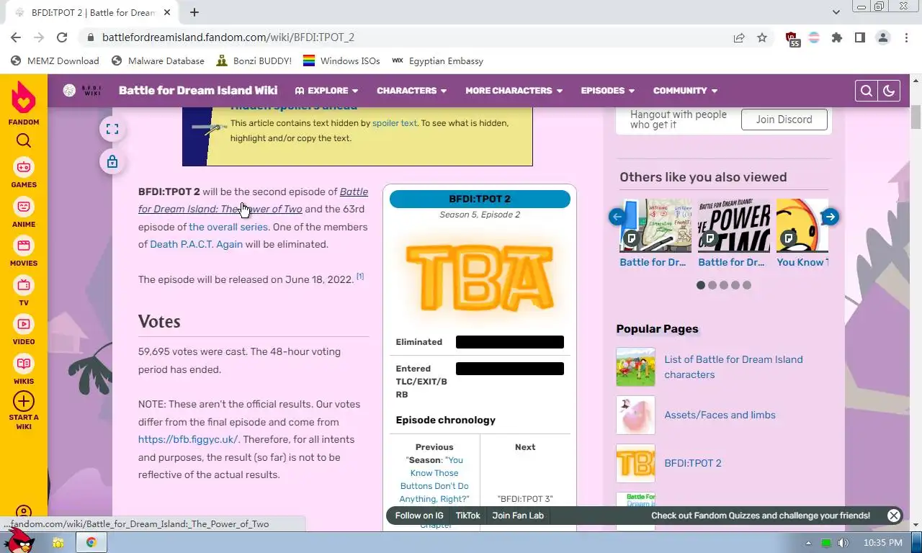922x553 pixels.
Task: Open the extensions puzzle icon
Action: 837,37
